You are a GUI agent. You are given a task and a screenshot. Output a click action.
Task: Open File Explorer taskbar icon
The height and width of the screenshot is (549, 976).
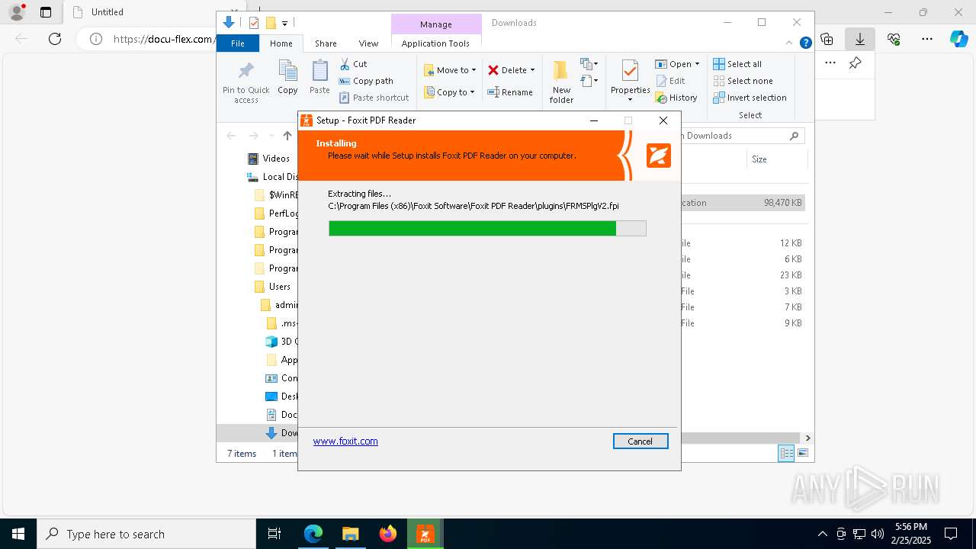(x=350, y=534)
